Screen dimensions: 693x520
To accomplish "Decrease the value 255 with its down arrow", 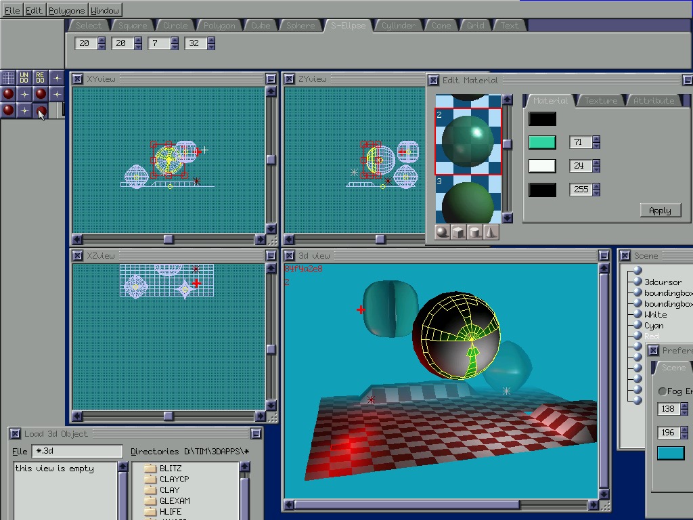I will (596, 193).
